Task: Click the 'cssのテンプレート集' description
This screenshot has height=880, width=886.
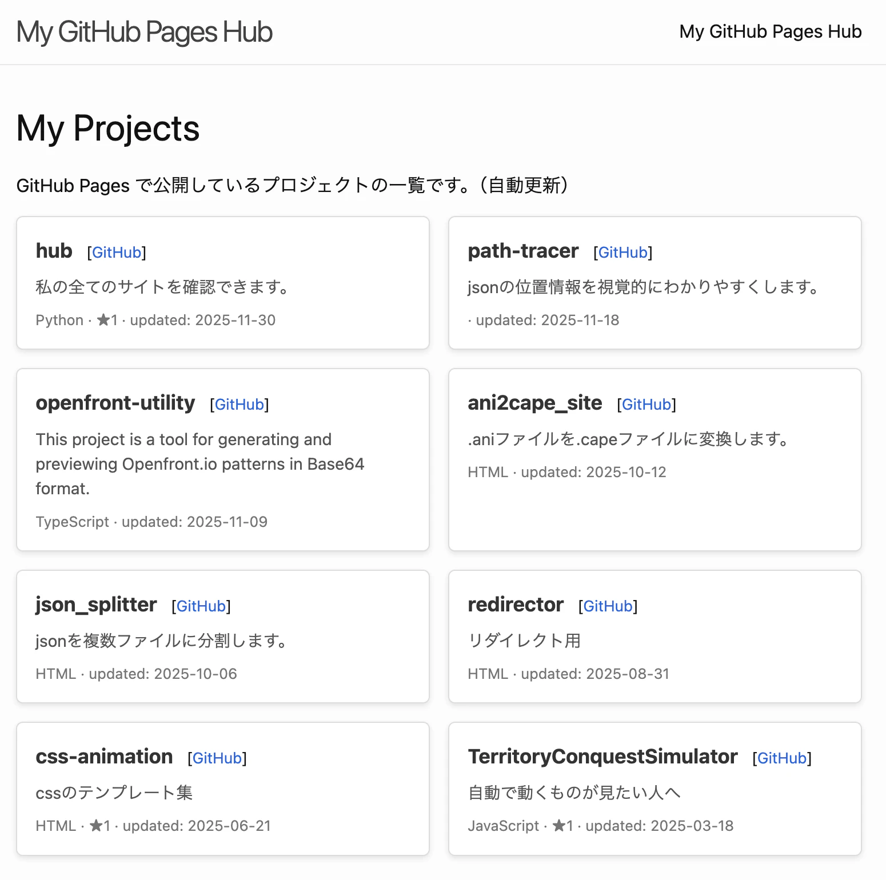Action: click(x=114, y=793)
